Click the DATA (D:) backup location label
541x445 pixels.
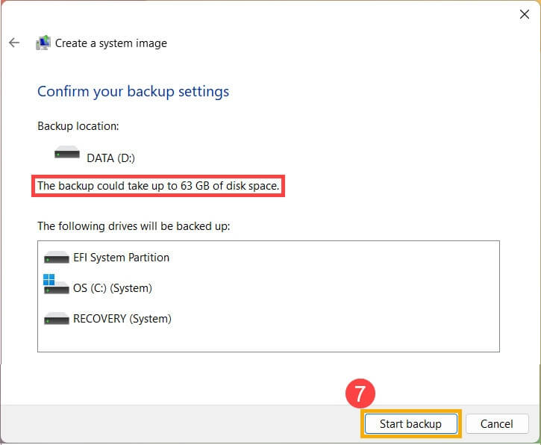(110, 158)
